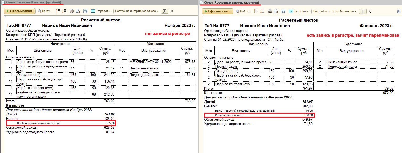Click the sigma sum button in the right report toolbar
The width and height of the screenshot is (402, 153).
click(363, 11)
